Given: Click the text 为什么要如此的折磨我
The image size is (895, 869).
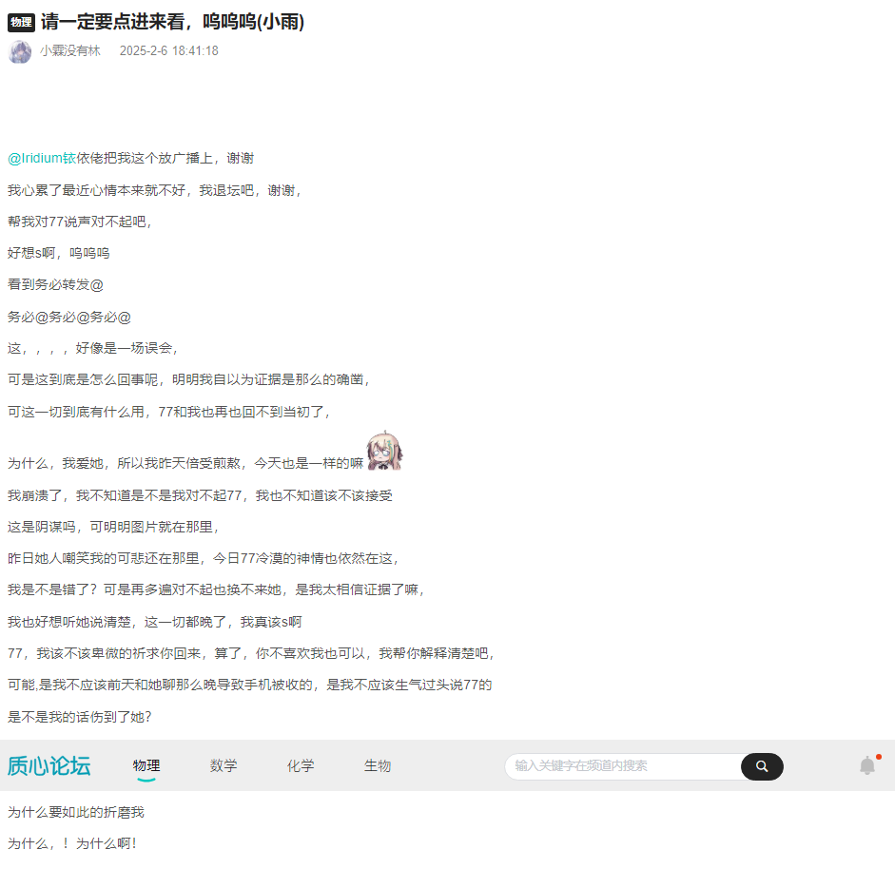Looking at the screenshot, I should pyautogui.click(x=76, y=812).
